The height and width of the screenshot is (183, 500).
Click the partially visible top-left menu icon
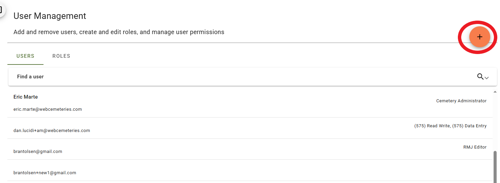1,9
